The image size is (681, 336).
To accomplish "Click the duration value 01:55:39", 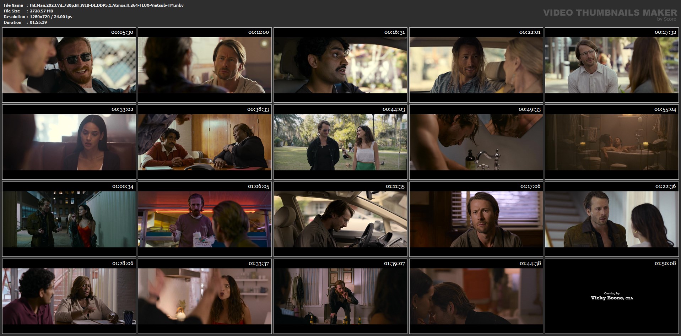I will (38, 22).
